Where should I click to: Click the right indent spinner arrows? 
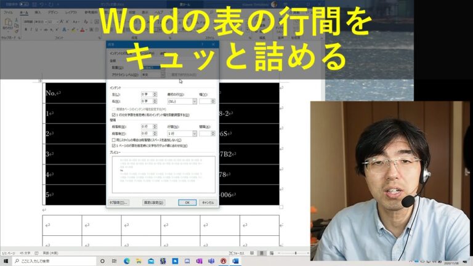tap(155, 102)
